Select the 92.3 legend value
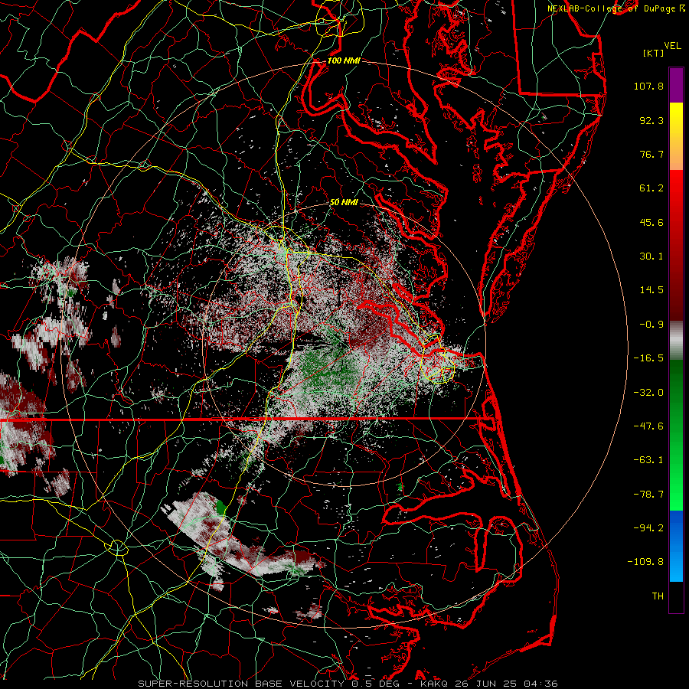Image resolution: width=689 pixels, height=689 pixels. coord(651,120)
